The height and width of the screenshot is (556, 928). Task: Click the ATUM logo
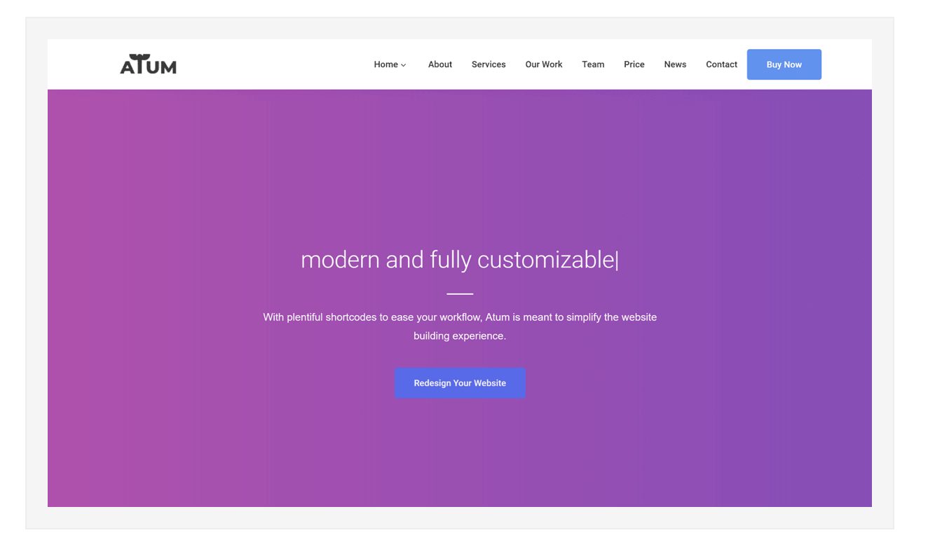[x=148, y=64]
